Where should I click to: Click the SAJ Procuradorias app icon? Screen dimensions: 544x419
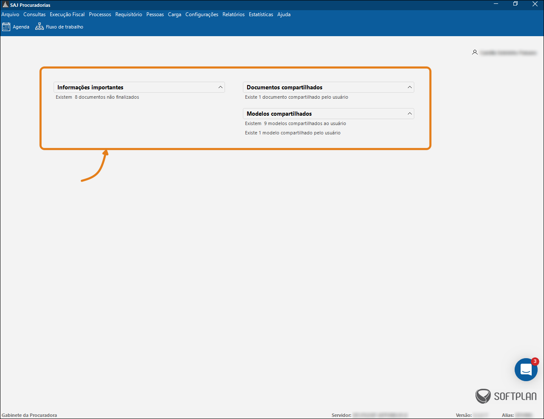click(x=6, y=5)
